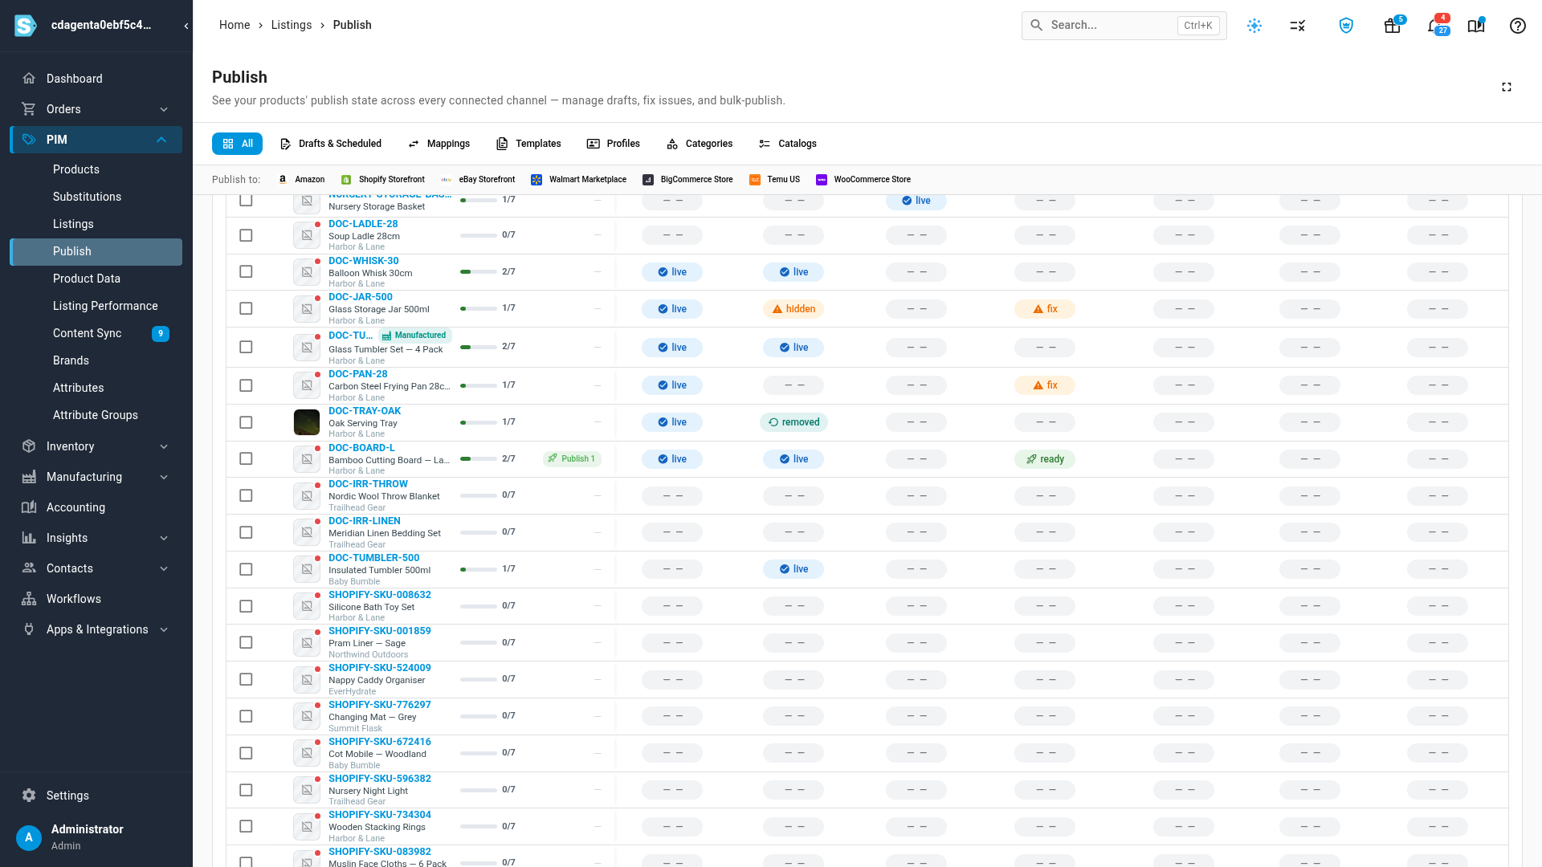
Task: Check the DOC-TRAY-OAK row checkbox
Action: pos(246,422)
